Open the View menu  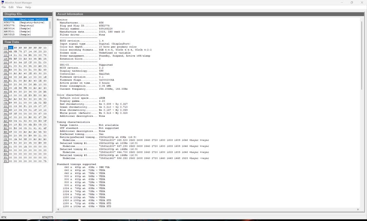19,7
